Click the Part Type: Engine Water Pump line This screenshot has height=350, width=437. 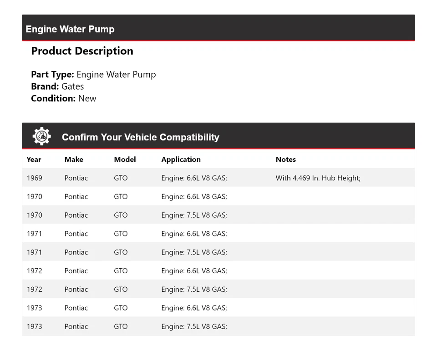pos(93,75)
